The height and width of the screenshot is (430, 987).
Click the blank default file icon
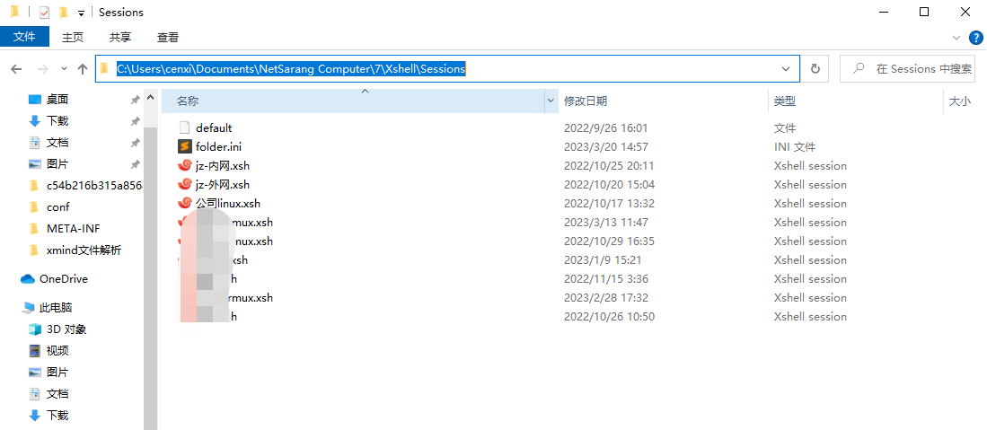click(x=184, y=127)
